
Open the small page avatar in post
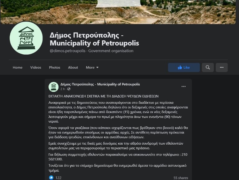pos(53,87)
